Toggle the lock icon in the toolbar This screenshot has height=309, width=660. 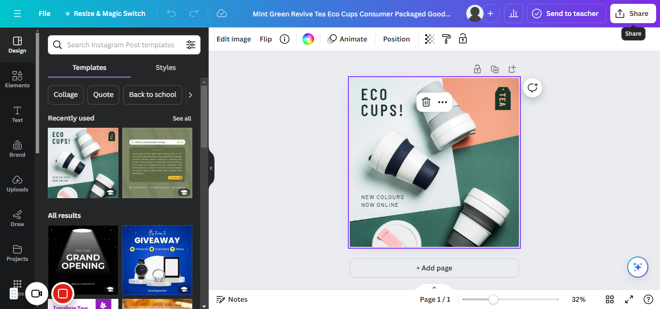[x=463, y=39]
